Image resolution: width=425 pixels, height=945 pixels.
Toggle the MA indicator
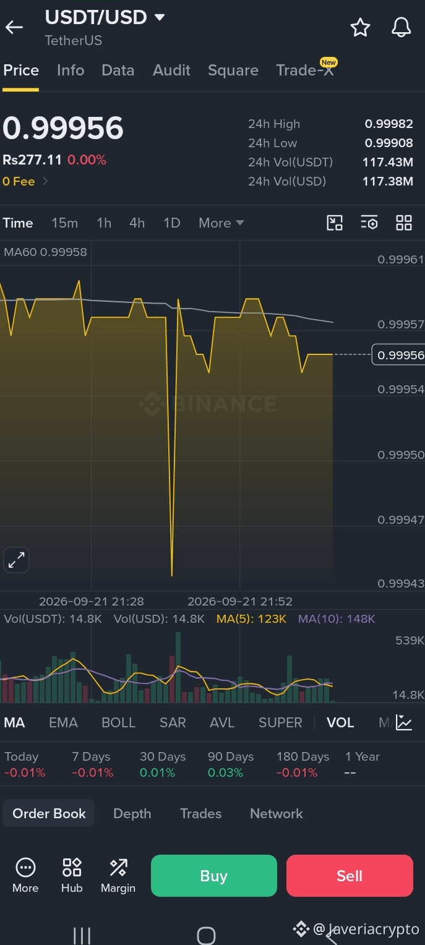coord(14,722)
